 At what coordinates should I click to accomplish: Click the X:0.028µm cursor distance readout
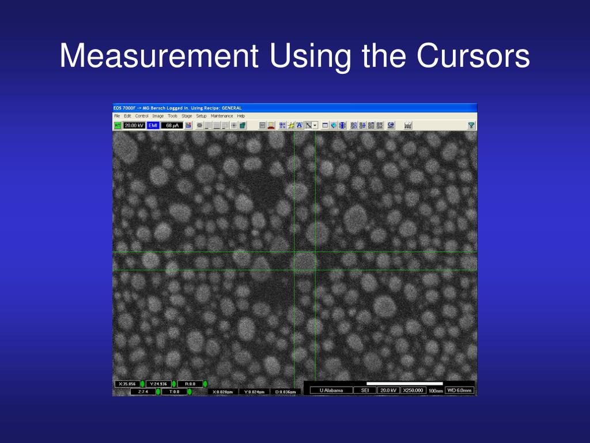(223, 392)
